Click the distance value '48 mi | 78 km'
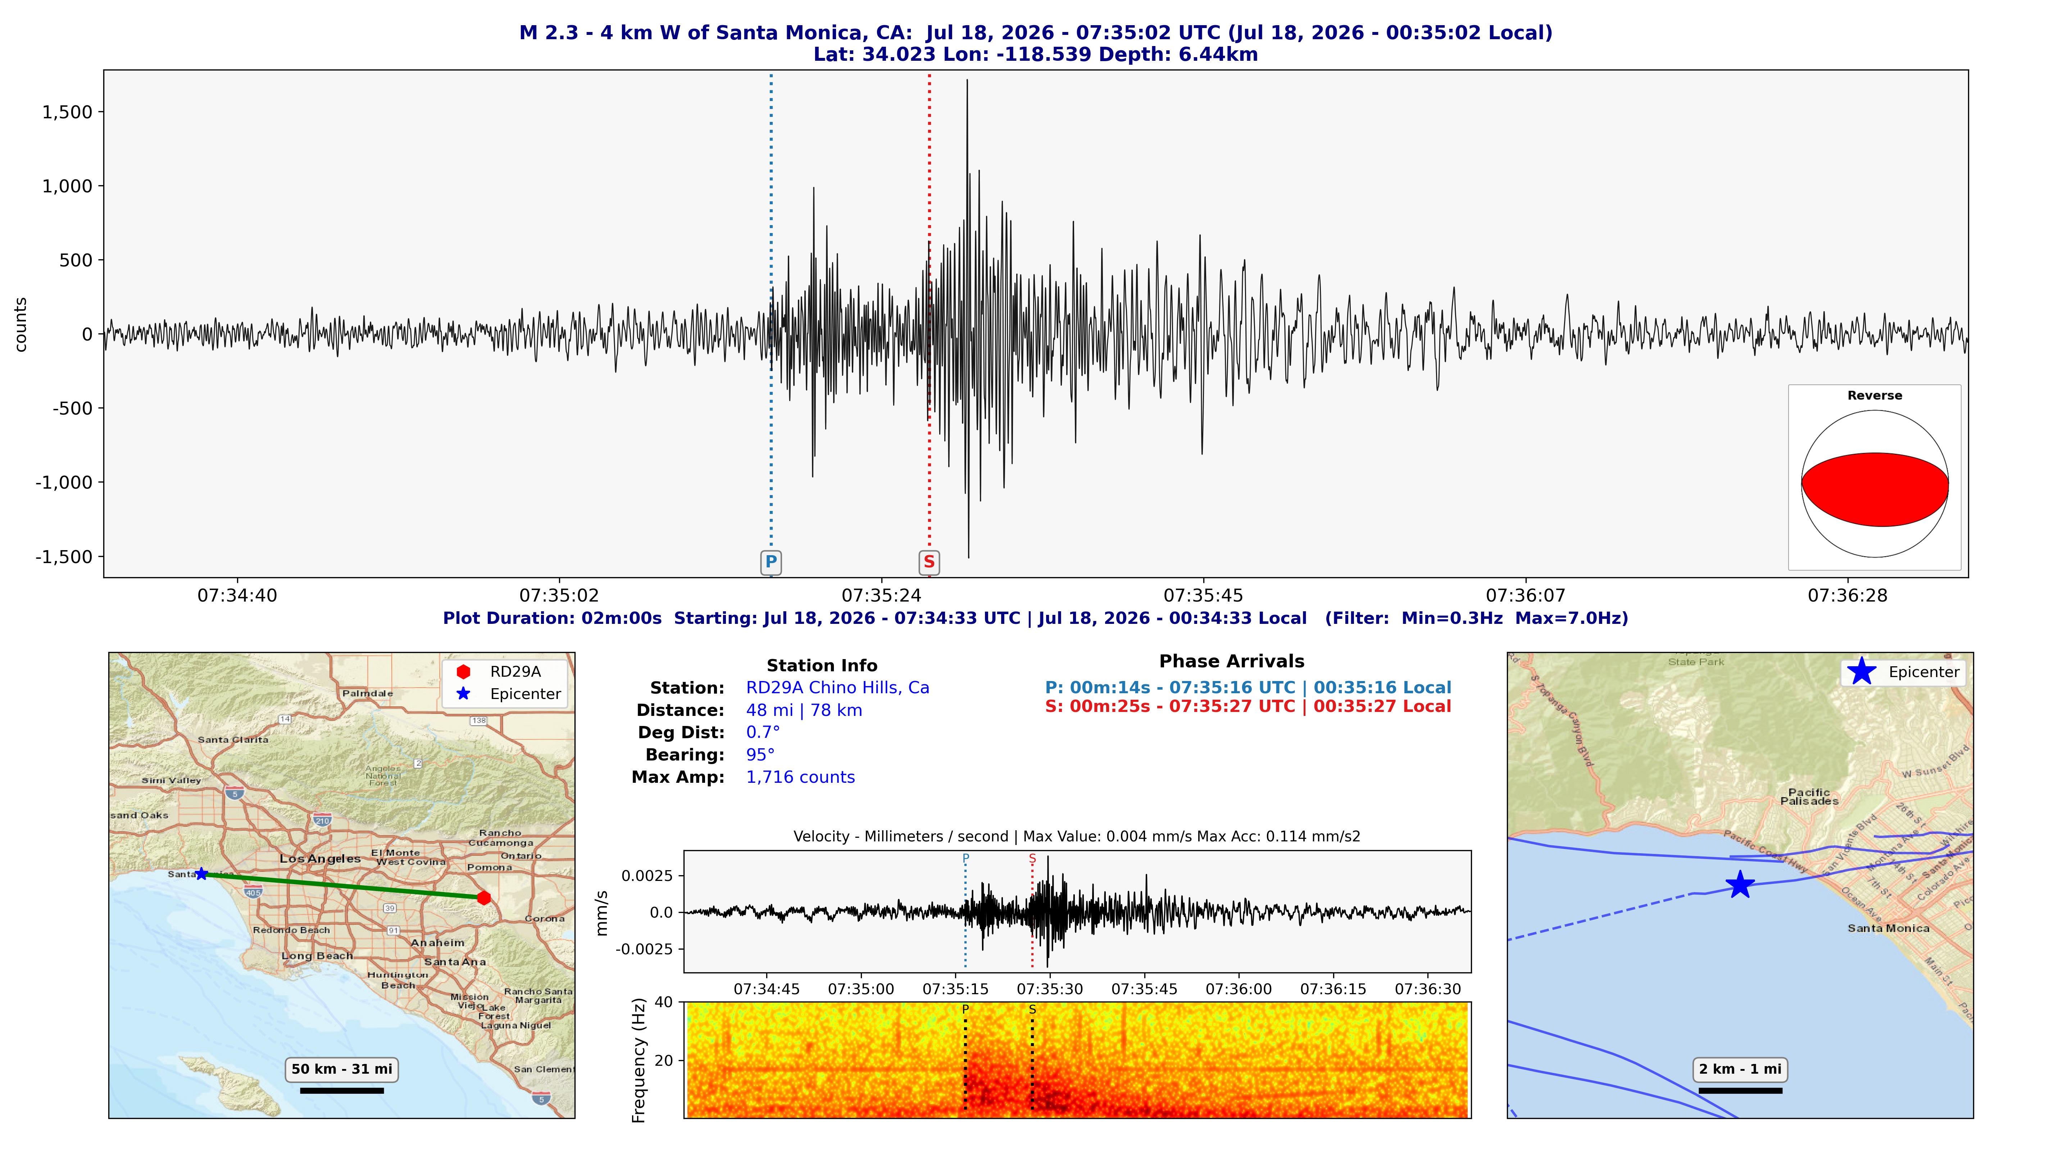Screen dimensions: 2072x1165 coord(804,711)
